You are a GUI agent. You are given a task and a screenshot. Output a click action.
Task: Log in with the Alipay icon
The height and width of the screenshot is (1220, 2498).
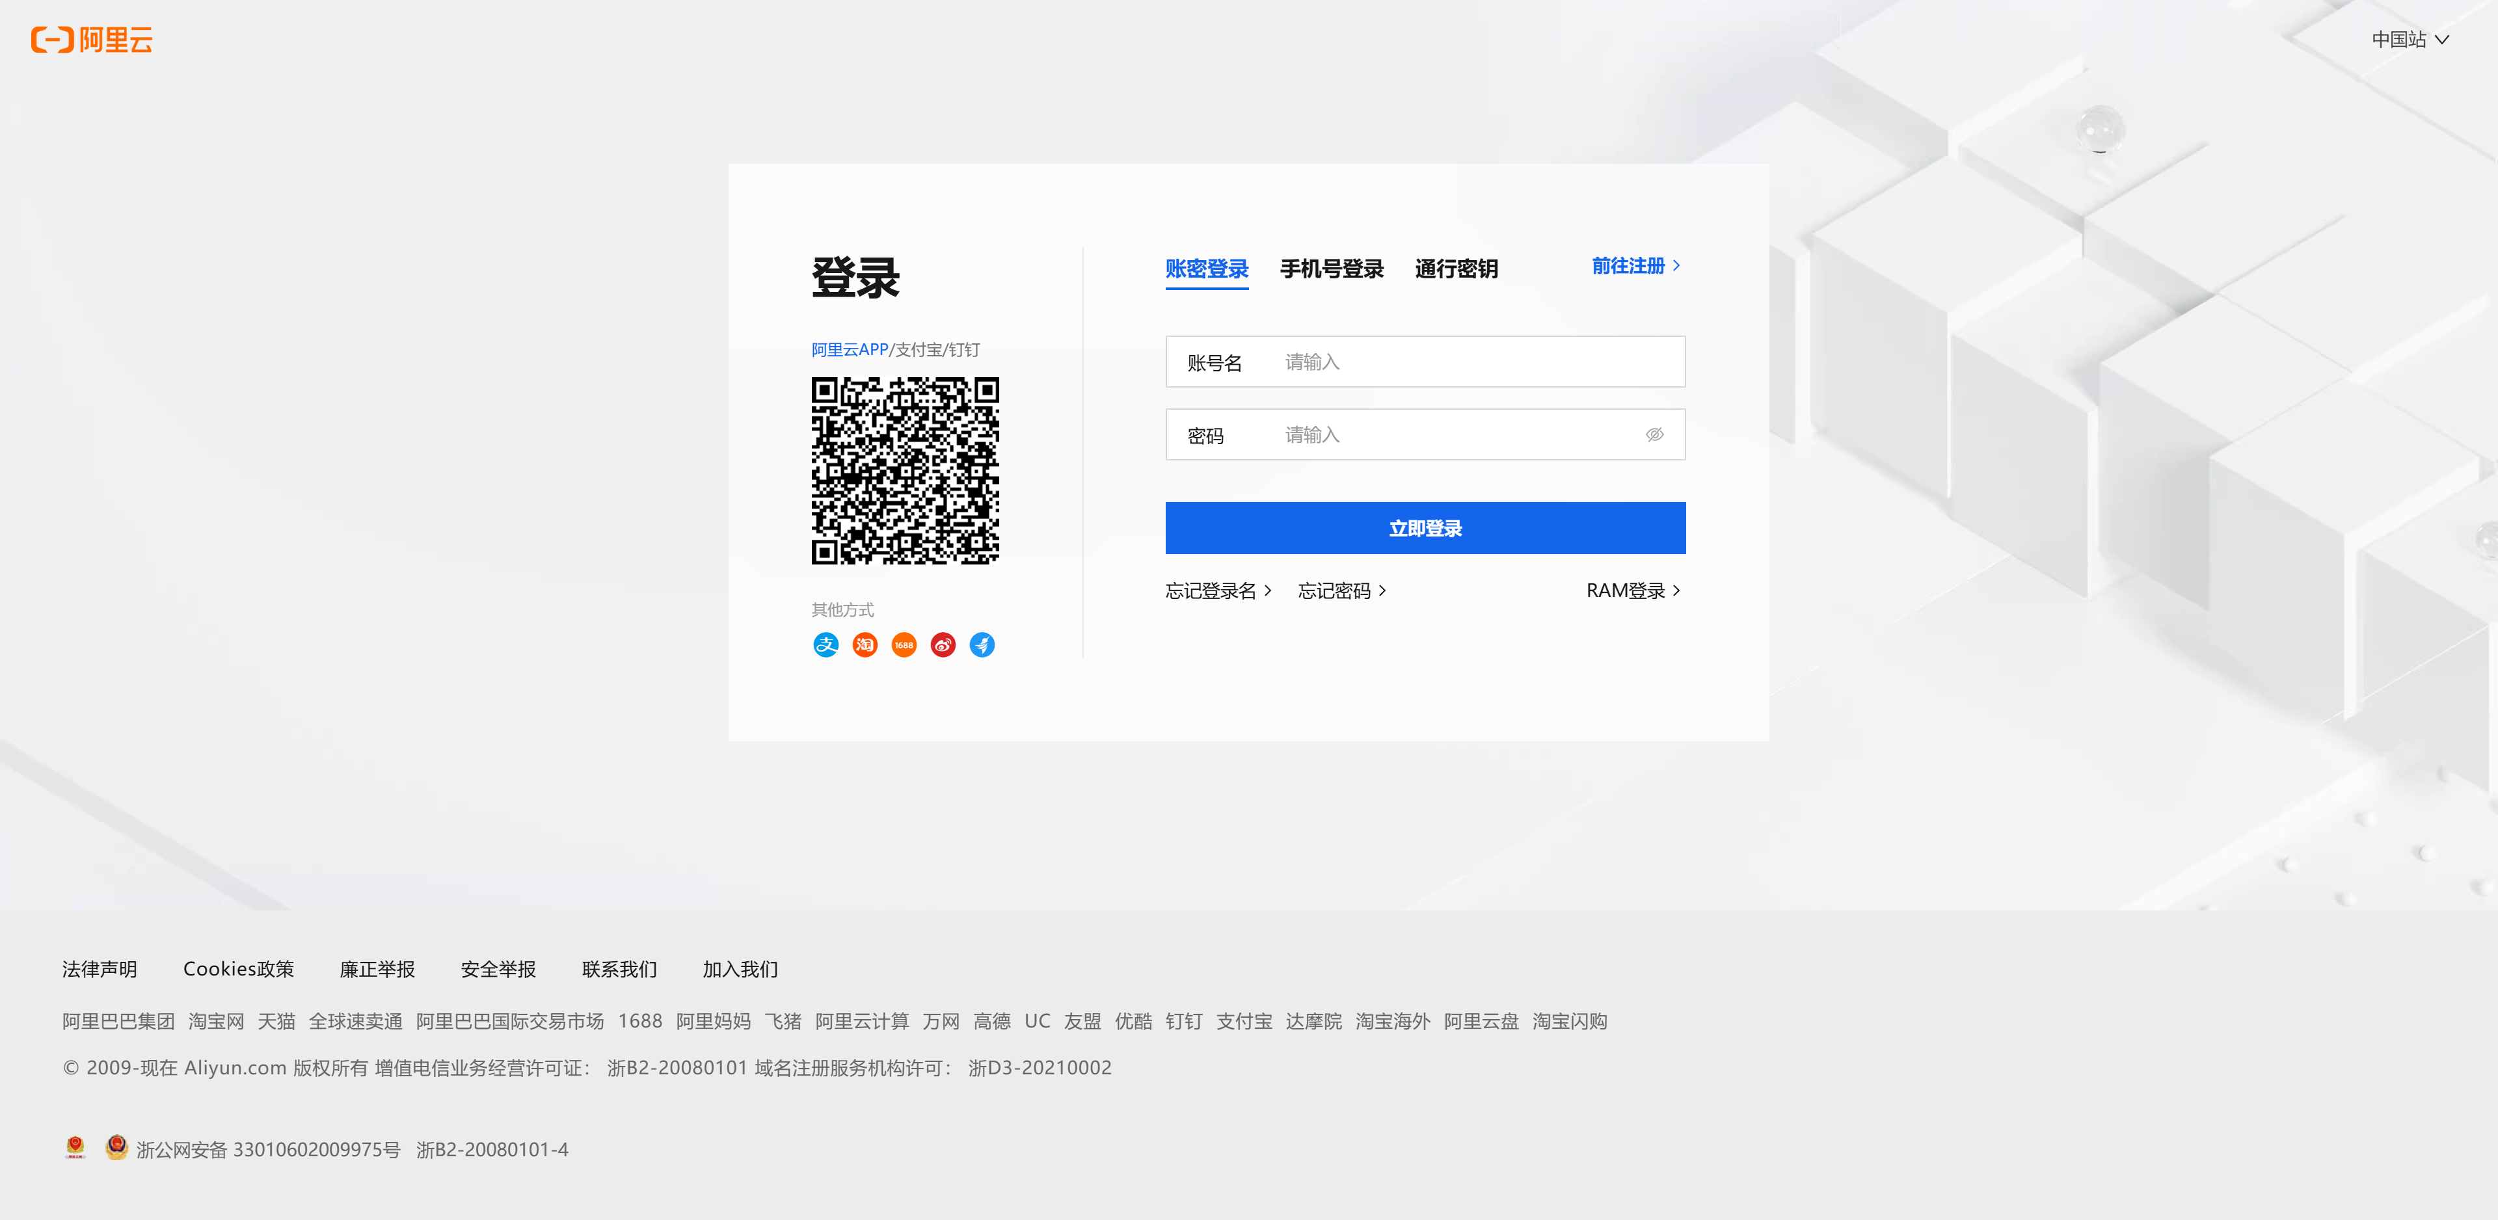click(x=826, y=645)
